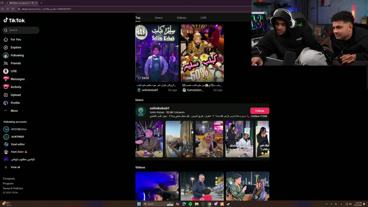The width and height of the screenshot is (368, 207).
Task: Open the man and child night video thumbnail
Action: pos(202,186)
